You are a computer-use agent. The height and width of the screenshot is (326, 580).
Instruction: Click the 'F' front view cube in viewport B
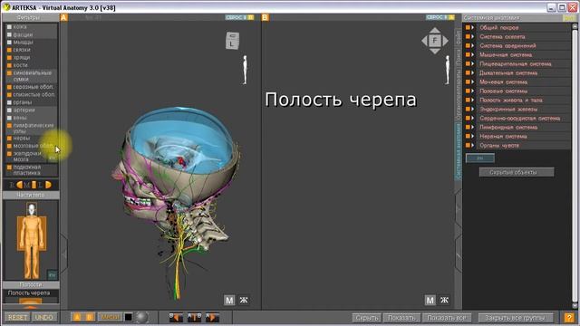click(x=435, y=41)
